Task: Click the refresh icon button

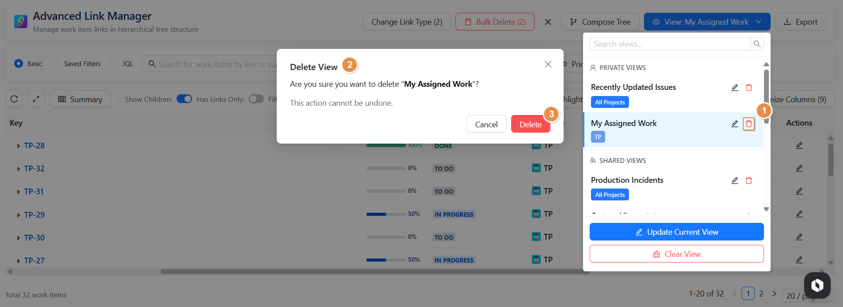Action: (x=14, y=99)
